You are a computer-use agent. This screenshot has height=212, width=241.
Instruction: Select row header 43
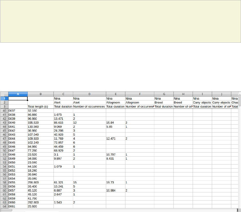point(4,123)
